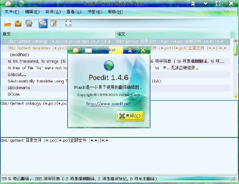This screenshot has width=239, height=184.
Task: Open the 类目(A) menu
Action: click(x=53, y=12)
